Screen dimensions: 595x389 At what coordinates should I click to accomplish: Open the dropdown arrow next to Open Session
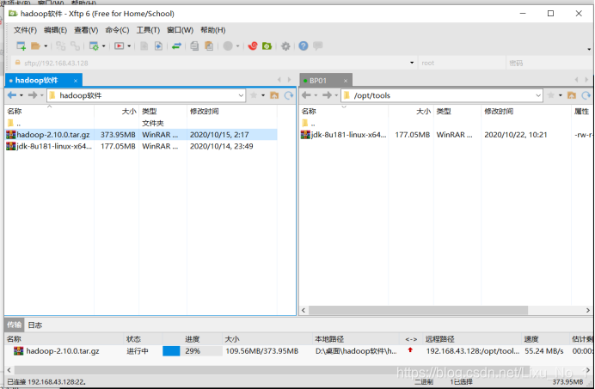tap(46, 46)
